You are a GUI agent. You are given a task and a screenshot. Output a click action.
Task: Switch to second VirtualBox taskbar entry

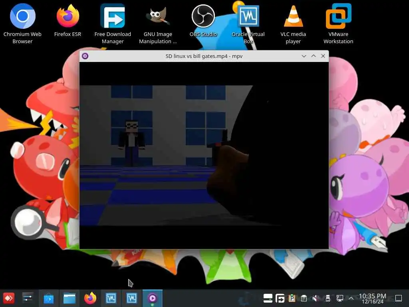132,298
